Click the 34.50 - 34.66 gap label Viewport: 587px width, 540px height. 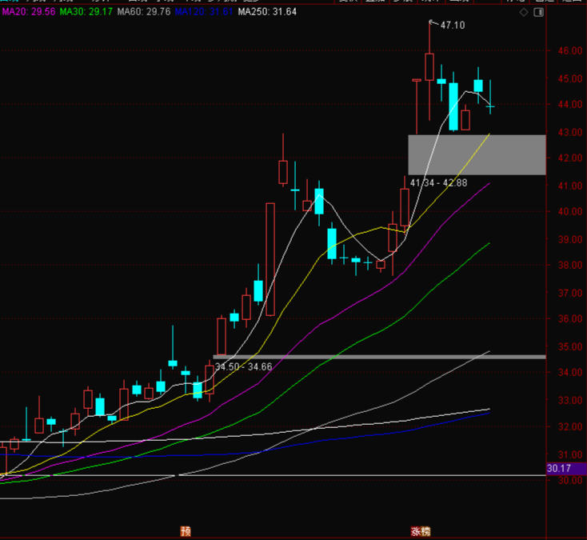(244, 366)
